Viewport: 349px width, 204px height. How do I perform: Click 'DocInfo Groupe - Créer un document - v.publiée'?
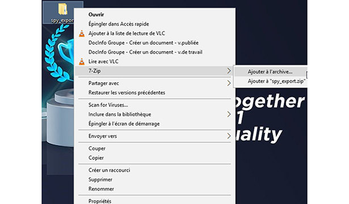144,42
